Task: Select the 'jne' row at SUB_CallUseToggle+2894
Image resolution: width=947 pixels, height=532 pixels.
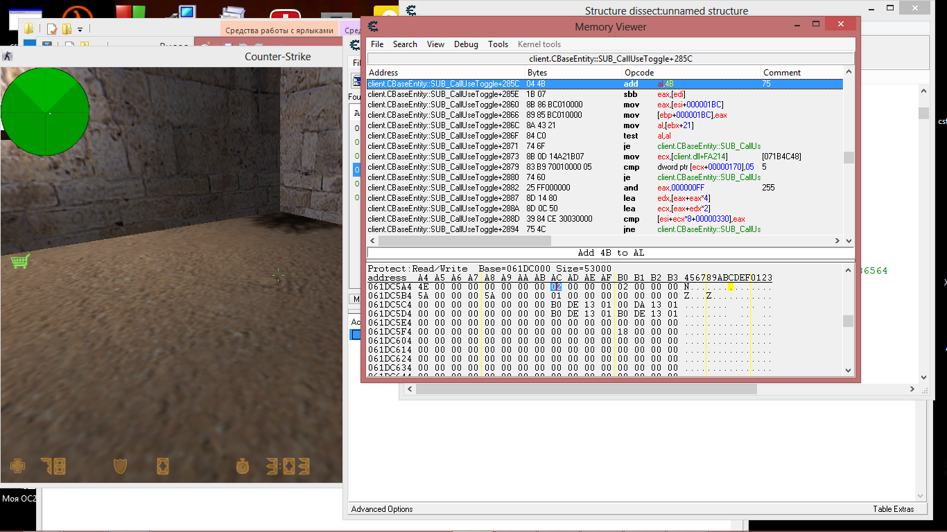Action: click(605, 229)
